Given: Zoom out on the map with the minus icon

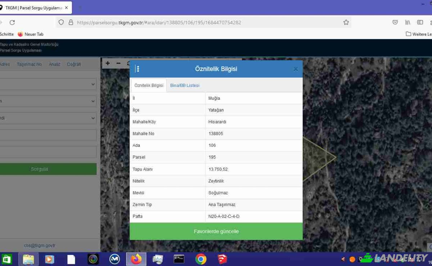Looking at the screenshot, I should [118, 63].
